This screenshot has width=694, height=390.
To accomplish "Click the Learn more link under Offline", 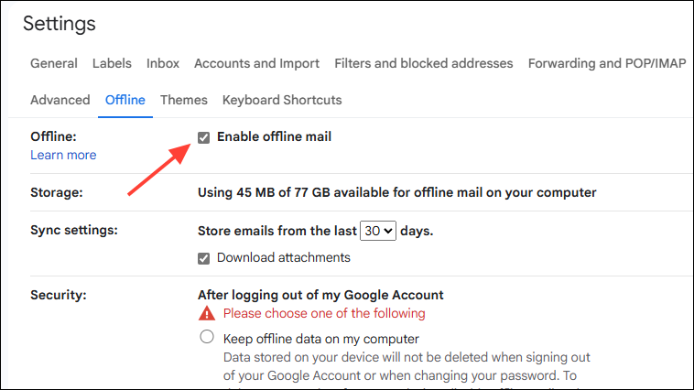I will tap(63, 155).
